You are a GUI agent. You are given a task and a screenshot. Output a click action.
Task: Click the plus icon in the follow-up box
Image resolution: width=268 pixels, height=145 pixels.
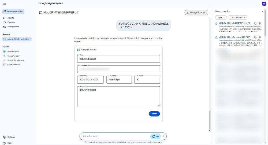163,136
